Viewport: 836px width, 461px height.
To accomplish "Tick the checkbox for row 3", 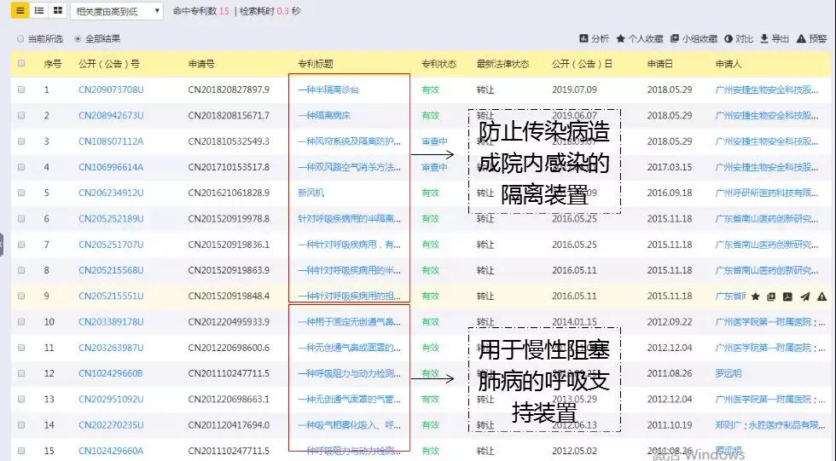I will pyautogui.click(x=21, y=141).
